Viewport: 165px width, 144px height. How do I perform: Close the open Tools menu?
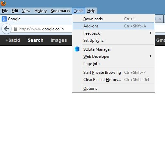tap(78, 11)
